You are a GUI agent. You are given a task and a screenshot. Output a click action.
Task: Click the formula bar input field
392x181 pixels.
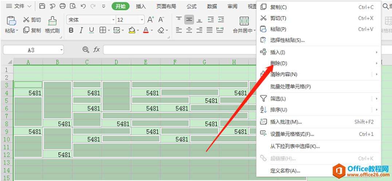click(x=180, y=50)
